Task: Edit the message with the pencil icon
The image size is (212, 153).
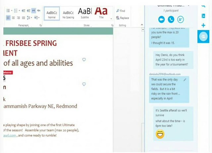Action: (185, 80)
